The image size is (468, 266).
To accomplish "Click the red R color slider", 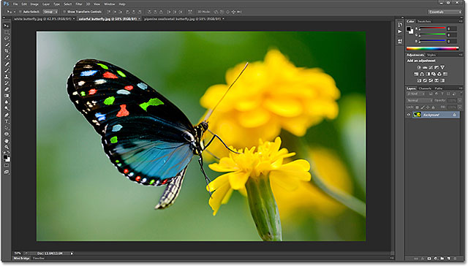I will click(432, 28).
